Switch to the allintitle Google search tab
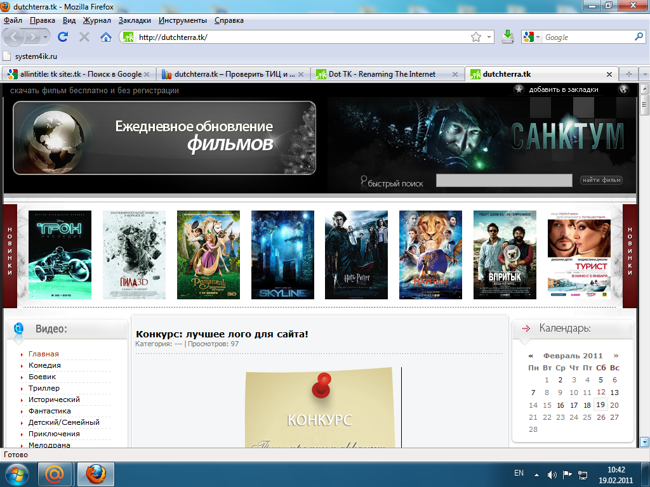Viewport: 650px width, 487px height. point(79,74)
